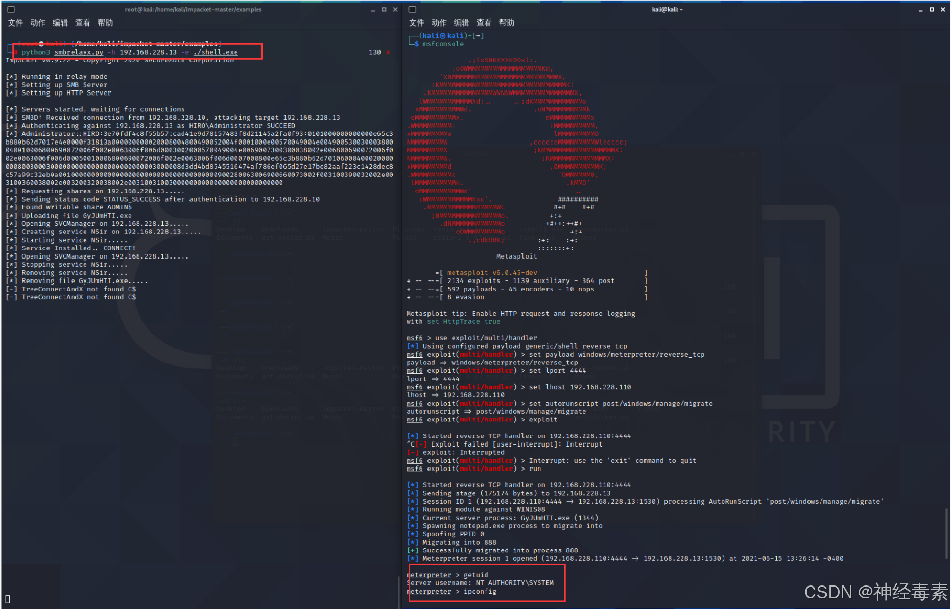Image resolution: width=951 pixels, height=609 pixels.
Task: Click the 'Found writable share ADMIN$' line
Action: coord(69,207)
